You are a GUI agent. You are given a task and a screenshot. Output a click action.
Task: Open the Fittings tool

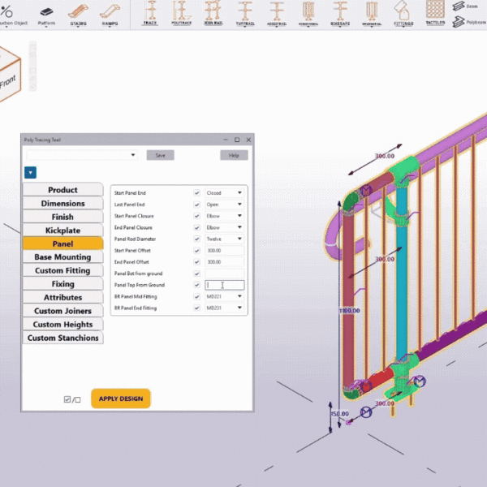[x=402, y=13]
